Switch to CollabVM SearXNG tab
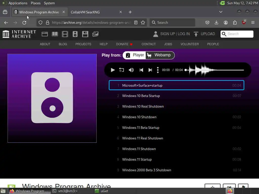The width and height of the screenshot is (259, 194). pos(94,12)
